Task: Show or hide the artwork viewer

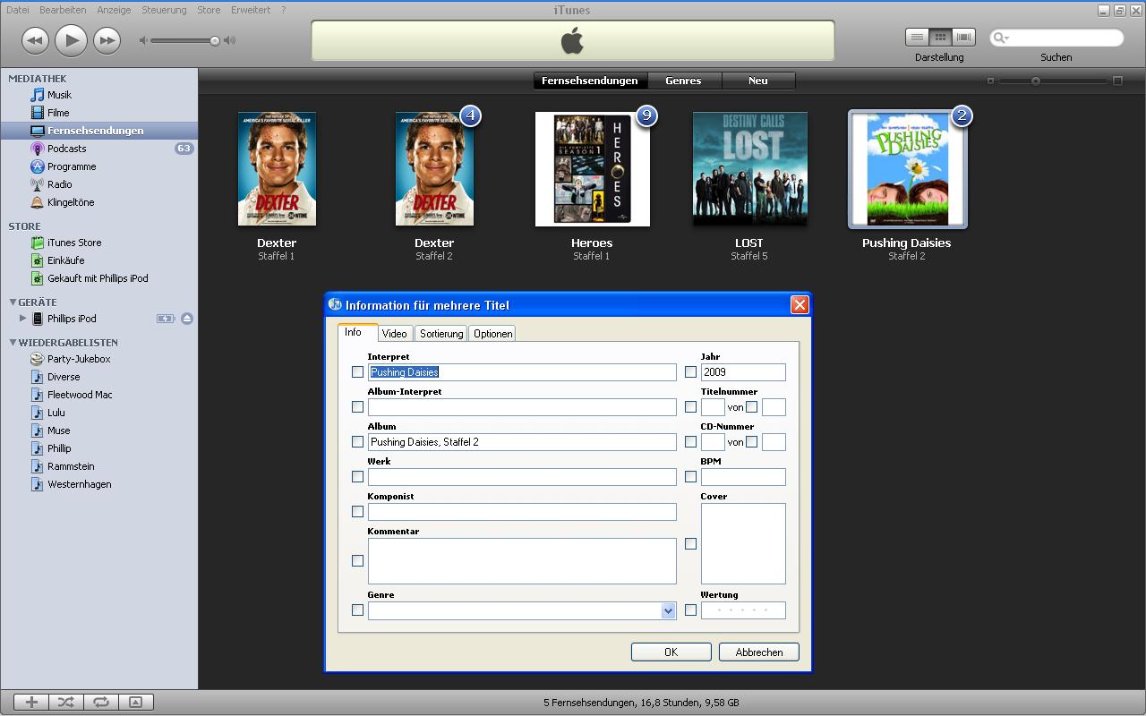Action: [136, 703]
